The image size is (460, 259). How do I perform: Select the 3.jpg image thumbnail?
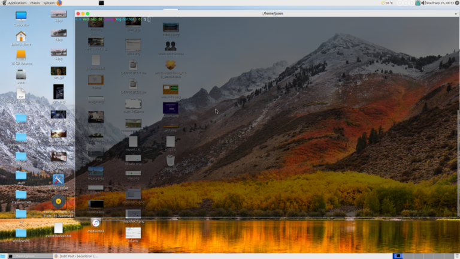coord(58,14)
